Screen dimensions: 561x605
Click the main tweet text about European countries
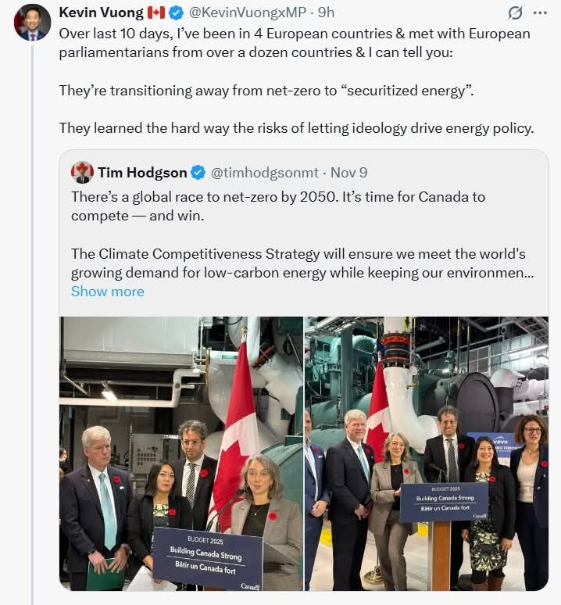click(x=294, y=43)
